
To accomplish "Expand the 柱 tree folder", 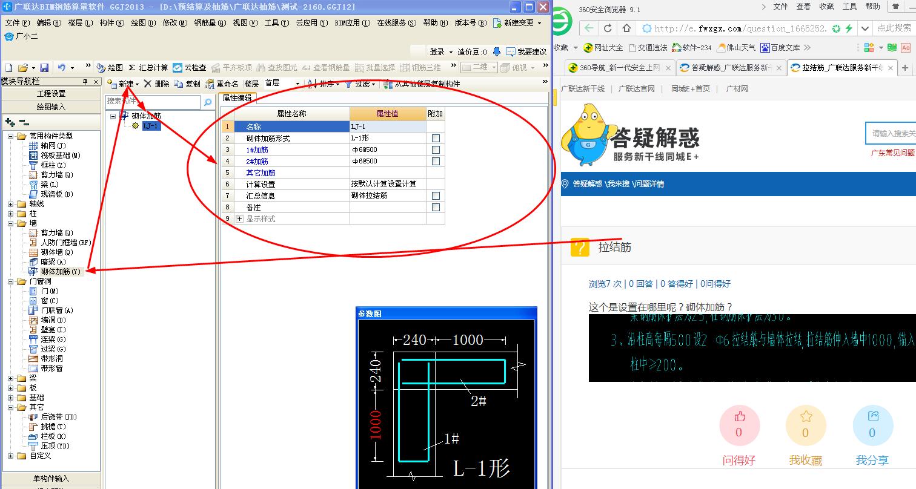I will click(x=10, y=214).
